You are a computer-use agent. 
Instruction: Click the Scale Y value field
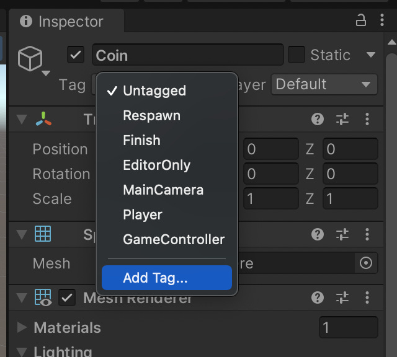click(x=271, y=198)
